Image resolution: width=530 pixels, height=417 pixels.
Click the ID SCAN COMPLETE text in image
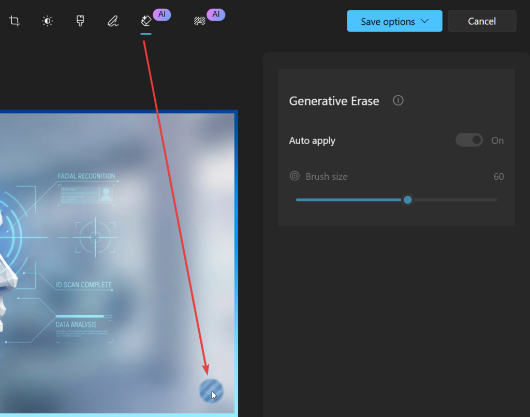(x=84, y=285)
